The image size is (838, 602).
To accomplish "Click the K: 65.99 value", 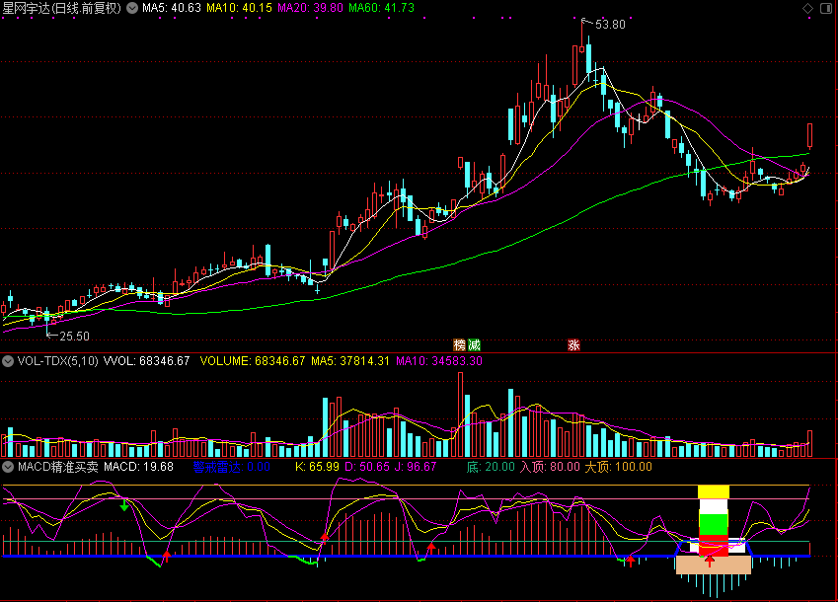I will pos(317,467).
